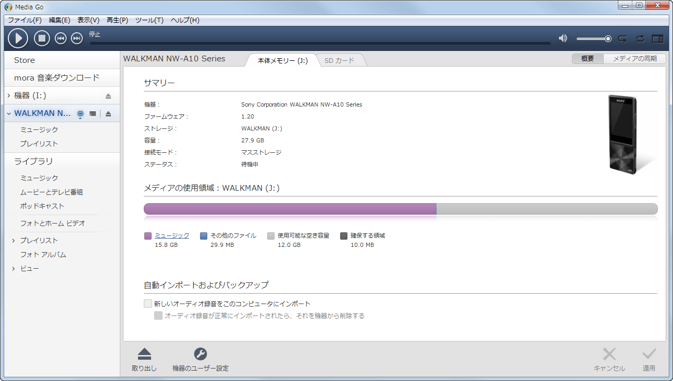
Task: Open the ミュージック link in storage legend
Action: click(x=172, y=235)
